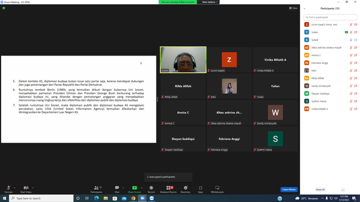This screenshot has width=360, height=202.
Task: Open more options next to Mute All
Action: [x=343, y=190]
